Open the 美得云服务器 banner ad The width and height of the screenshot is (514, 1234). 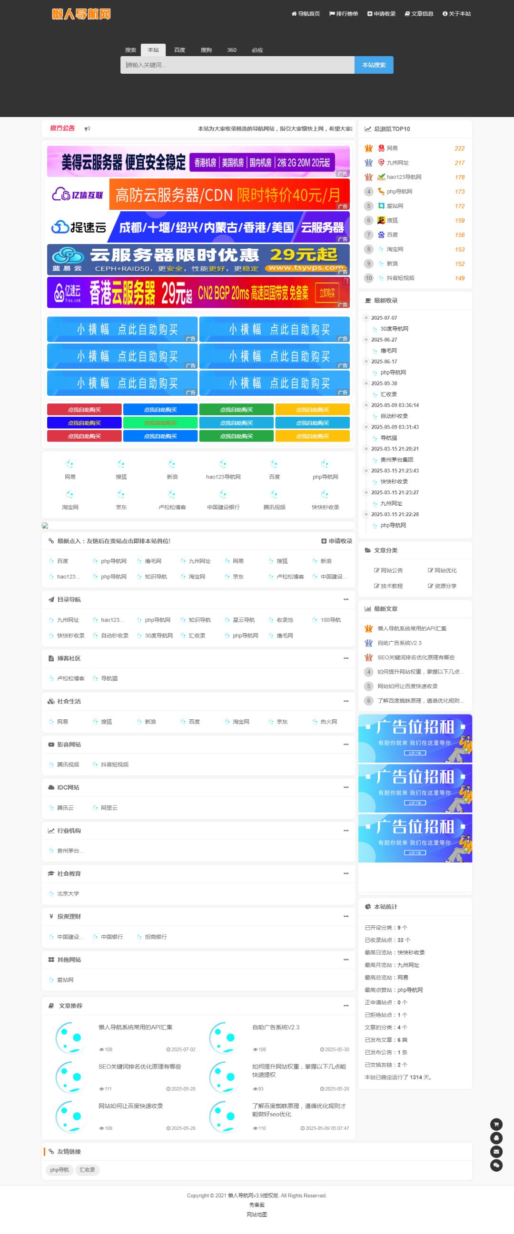pyautogui.click(x=198, y=161)
